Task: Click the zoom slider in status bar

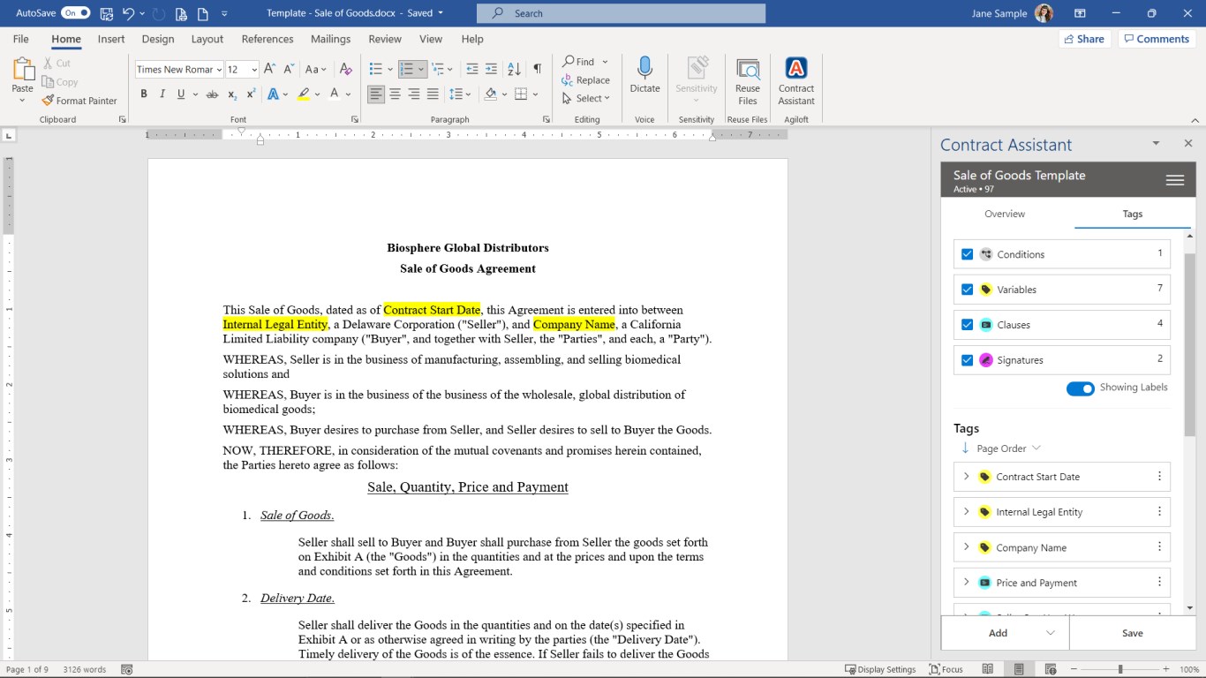Action: (1120, 669)
